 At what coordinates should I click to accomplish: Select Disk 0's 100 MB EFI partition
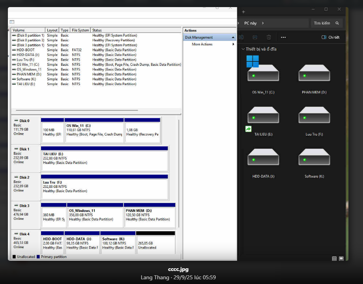52,130
